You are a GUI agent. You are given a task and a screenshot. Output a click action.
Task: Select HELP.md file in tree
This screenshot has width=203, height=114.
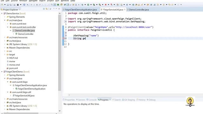[13, 58]
